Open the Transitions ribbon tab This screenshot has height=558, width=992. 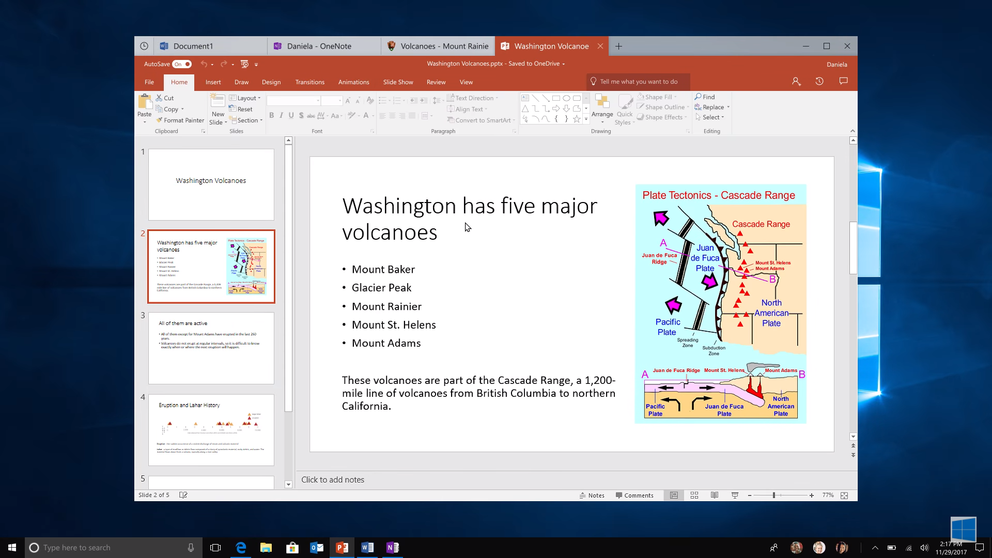coord(309,82)
